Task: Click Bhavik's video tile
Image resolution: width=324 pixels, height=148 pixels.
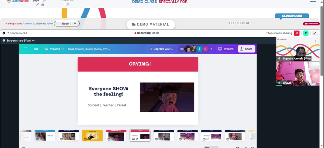Action: 298,73
